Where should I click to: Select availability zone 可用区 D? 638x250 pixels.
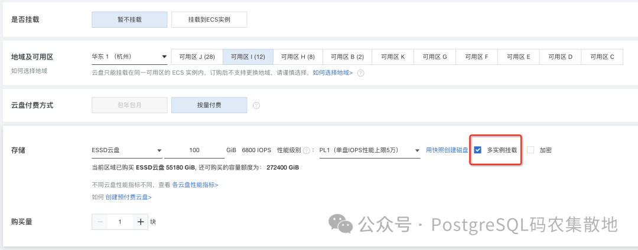click(x=560, y=57)
